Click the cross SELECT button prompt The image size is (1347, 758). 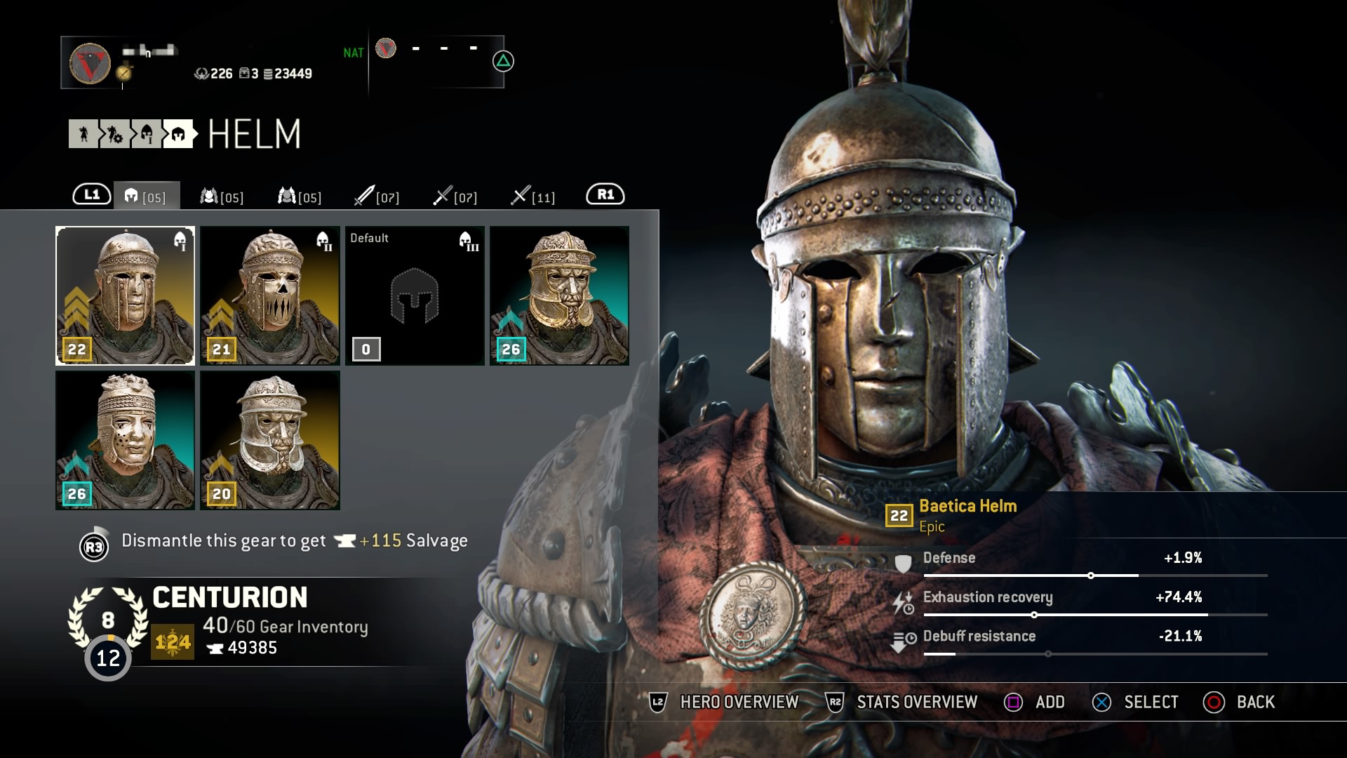click(x=1135, y=702)
